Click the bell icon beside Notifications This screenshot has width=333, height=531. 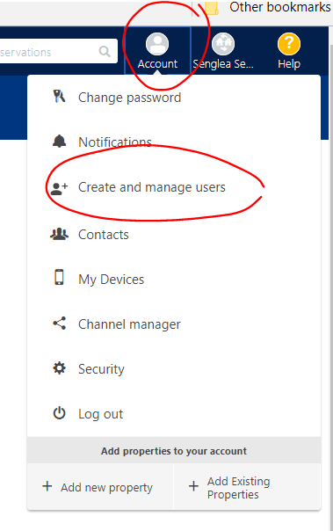coord(59,142)
